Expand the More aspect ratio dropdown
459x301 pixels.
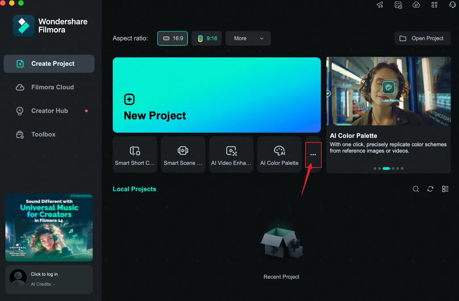click(x=248, y=38)
